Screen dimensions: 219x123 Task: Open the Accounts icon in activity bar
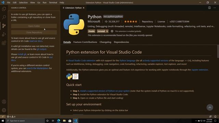click(4, 102)
